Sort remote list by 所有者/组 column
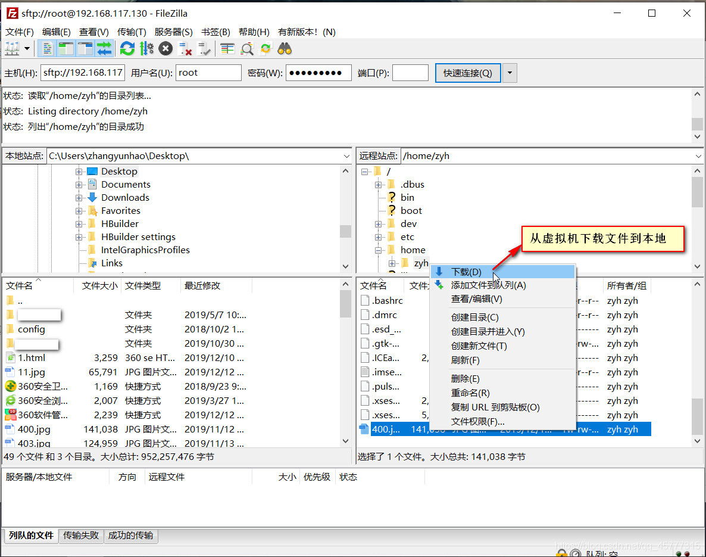The height and width of the screenshot is (557, 706). [x=626, y=286]
